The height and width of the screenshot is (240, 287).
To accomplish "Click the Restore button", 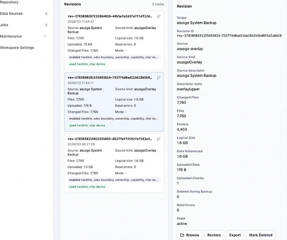I will click(214, 235).
